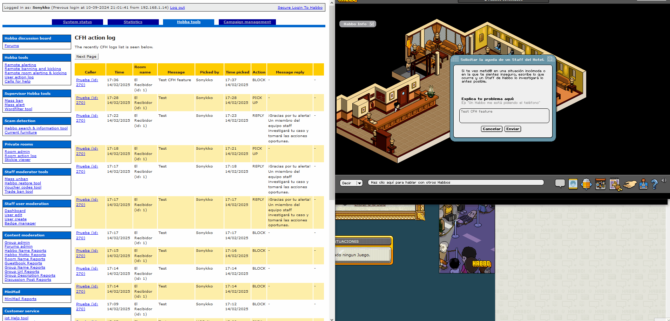The image size is (670, 321).
Task: Open MiniMail Reports link
Action: pos(20,299)
